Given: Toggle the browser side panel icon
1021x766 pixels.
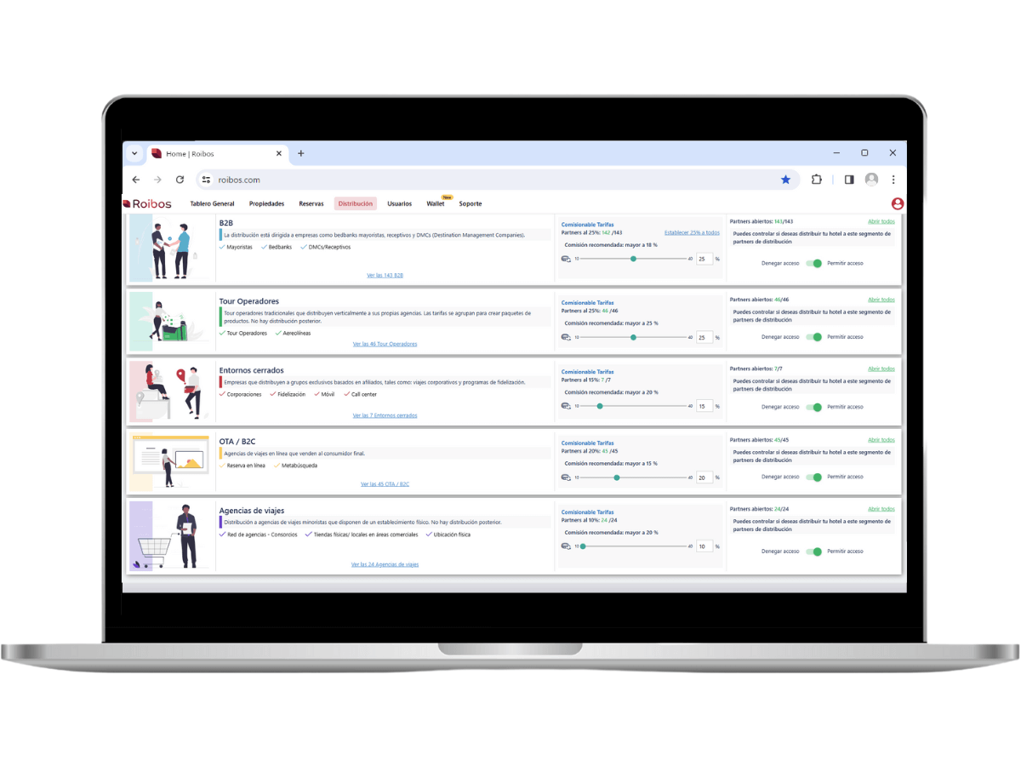Looking at the screenshot, I should (x=848, y=180).
